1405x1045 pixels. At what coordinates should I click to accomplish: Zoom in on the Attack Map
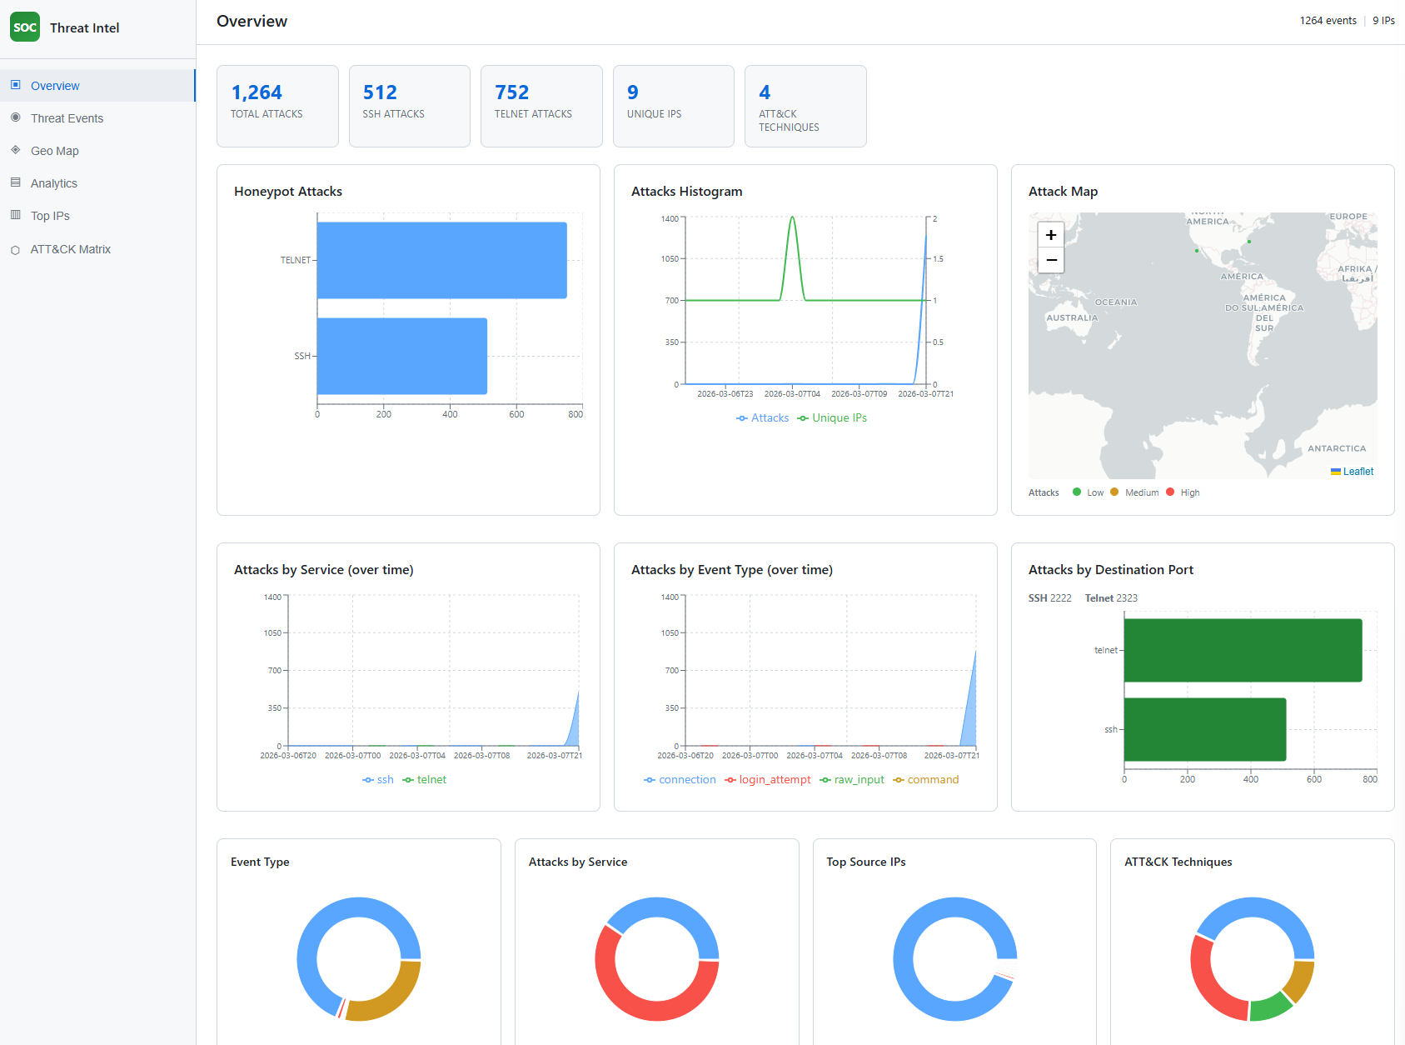pyautogui.click(x=1051, y=235)
